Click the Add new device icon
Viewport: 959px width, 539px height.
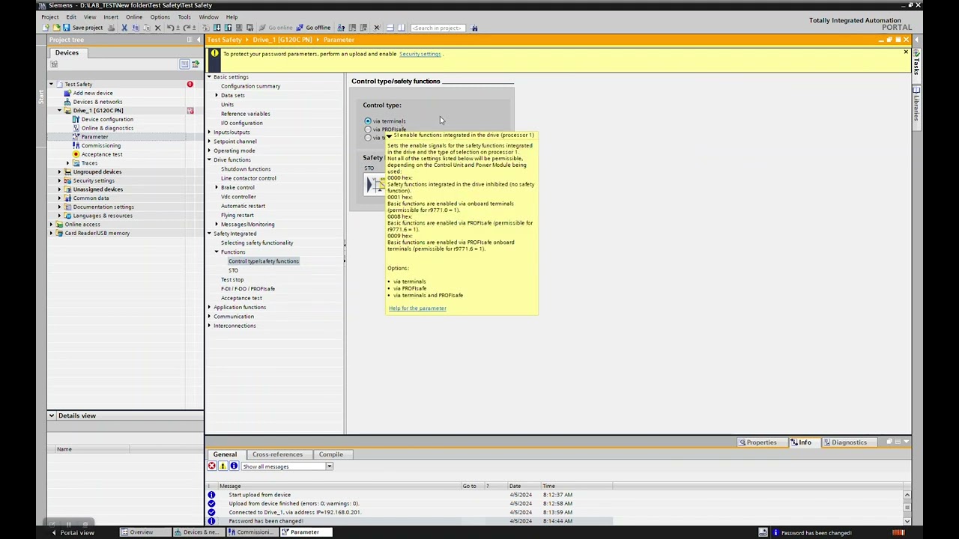(x=67, y=93)
